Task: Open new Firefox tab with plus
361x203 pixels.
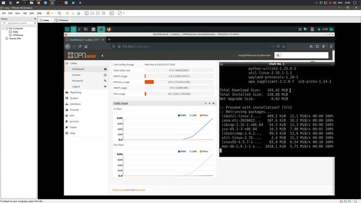Action: pos(109,39)
